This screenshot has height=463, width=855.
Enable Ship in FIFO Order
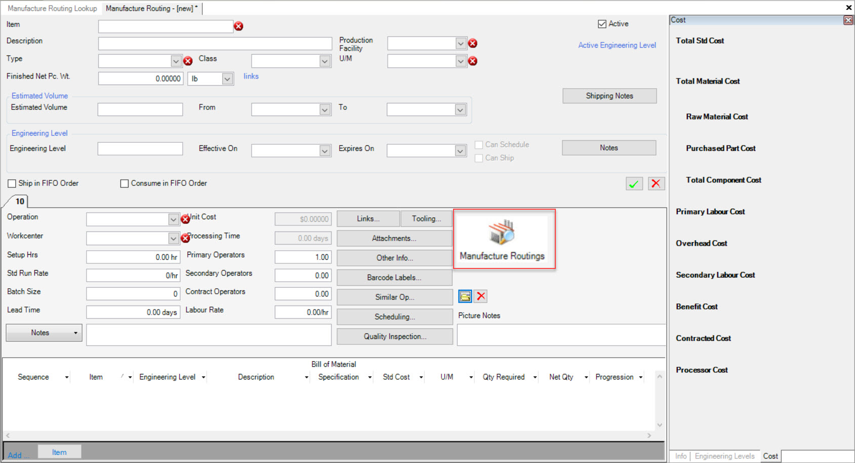click(x=12, y=183)
